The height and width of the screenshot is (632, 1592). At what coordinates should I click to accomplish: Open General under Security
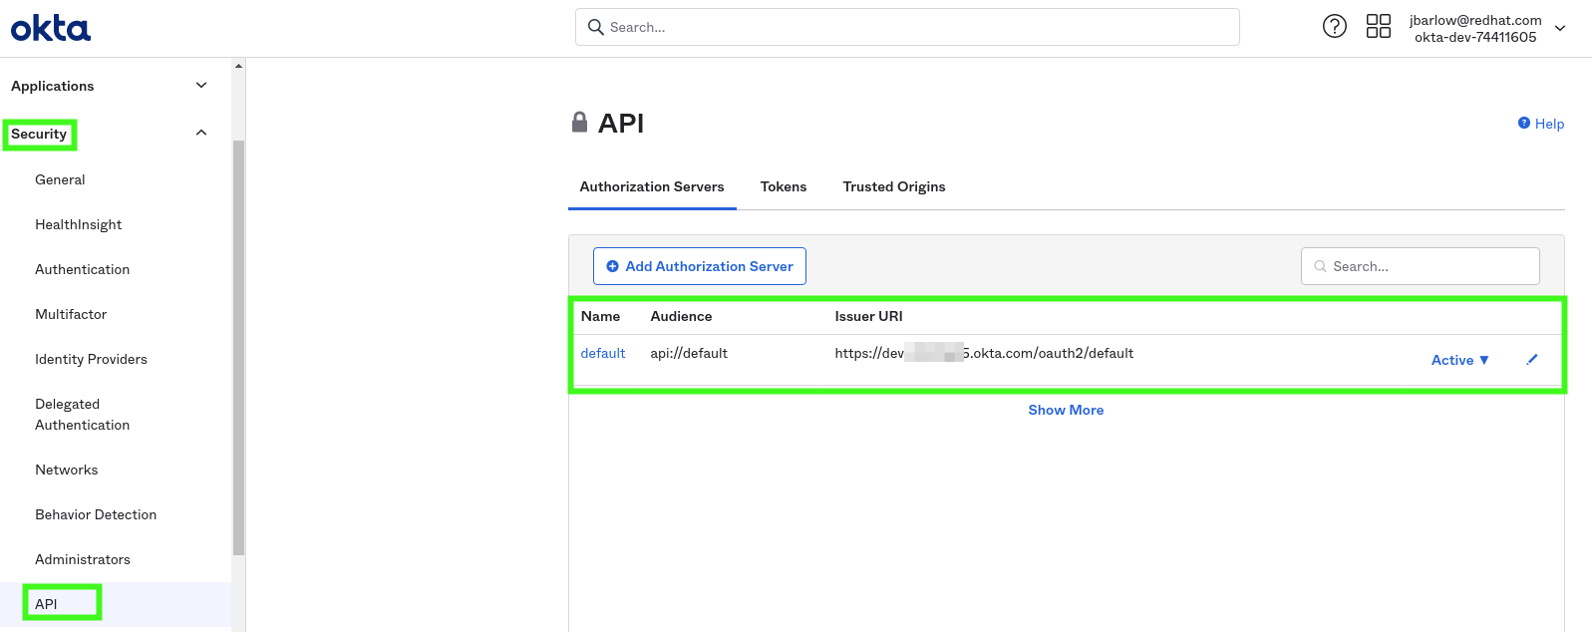pyautogui.click(x=60, y=179)
